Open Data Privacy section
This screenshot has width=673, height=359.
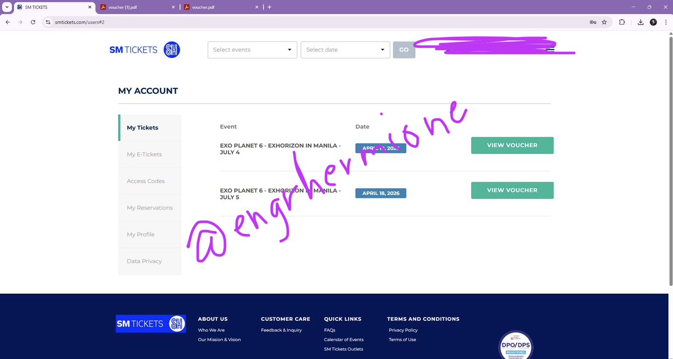pos(150,261)
